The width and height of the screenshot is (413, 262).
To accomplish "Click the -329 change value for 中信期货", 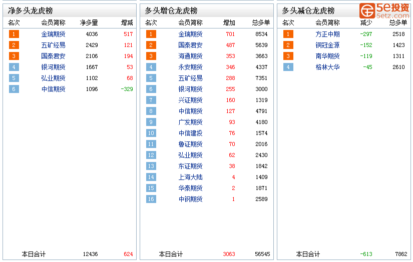I will pyautogui.click(x=127, y=89).
